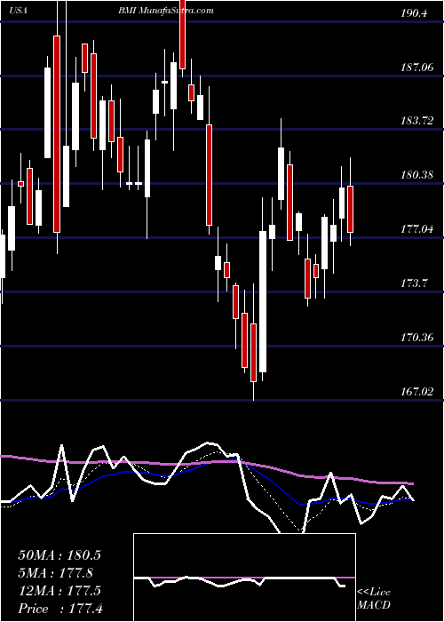Click the last red candlestick on the right
This screenshot has height=622, width=444.
coord(350,209)
